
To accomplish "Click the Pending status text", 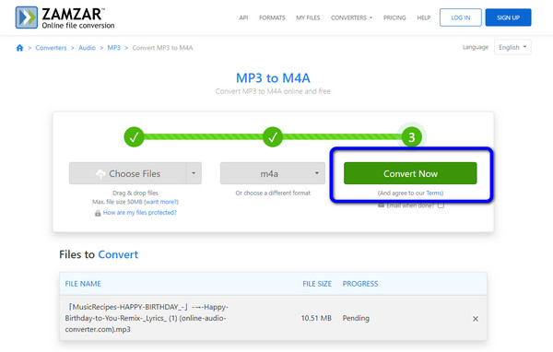I will pos(356,318).
